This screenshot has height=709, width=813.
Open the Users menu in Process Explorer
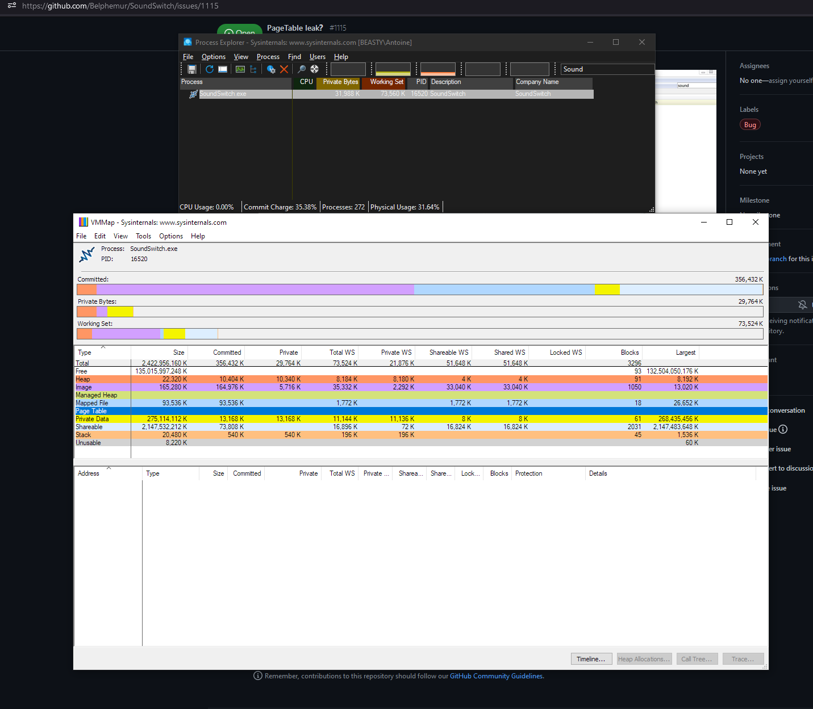coord(317,56)
